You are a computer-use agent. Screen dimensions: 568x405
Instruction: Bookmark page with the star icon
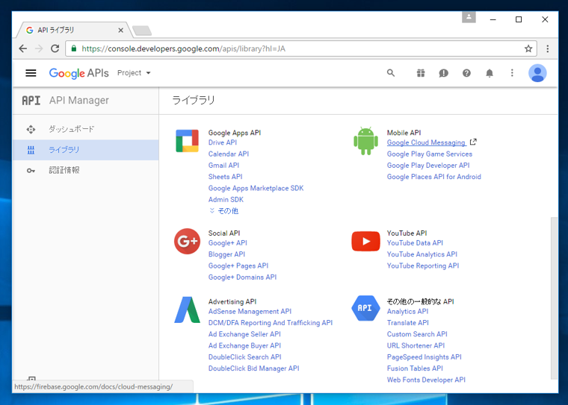528,48
